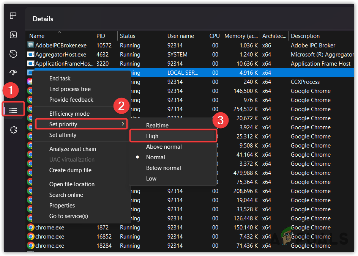The width and height of the screenshot is (358, 256).
Task: Open the Performance page icon
Action: click(x=13, y=35)
